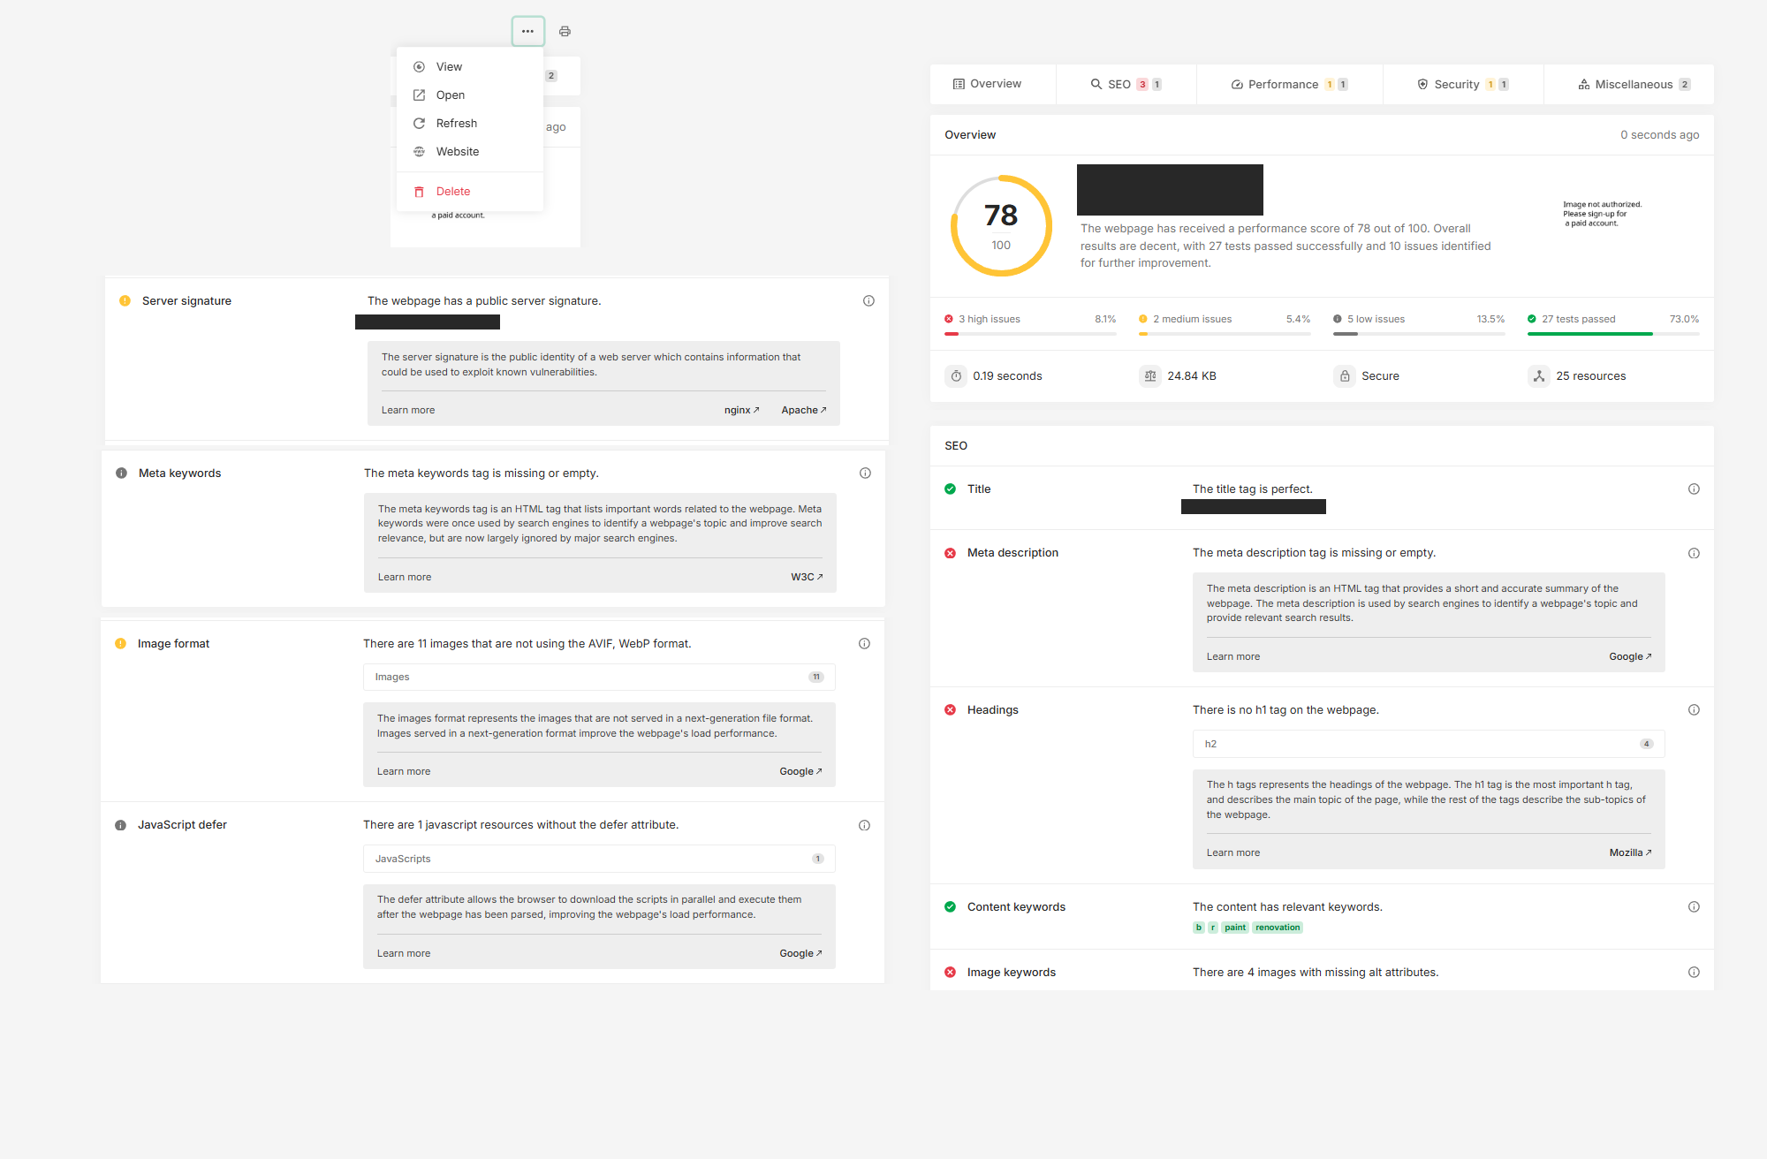Viewport: 1767px width, 1159px height.
Task: Expand the Images list showing 11 items
Action: (x=598, y=677)
